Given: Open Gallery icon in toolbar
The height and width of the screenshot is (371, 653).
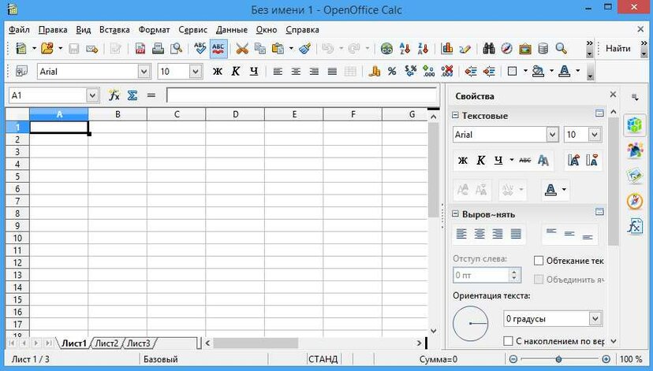Looking at the screenshot, I should point(525,49).
